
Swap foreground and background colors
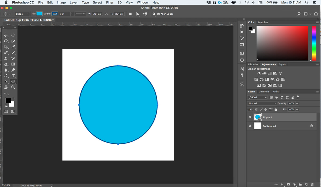tap(13, 99)
